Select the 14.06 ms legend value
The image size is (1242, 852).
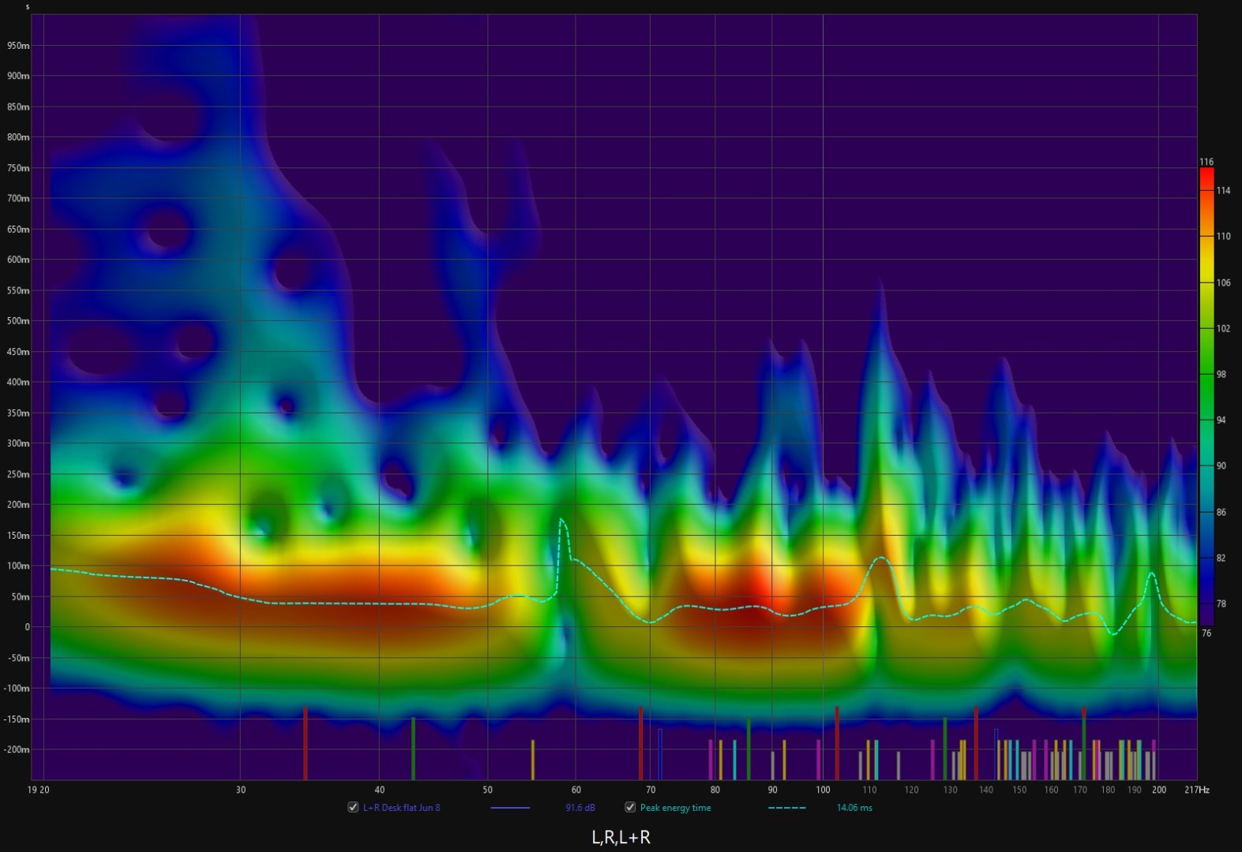[x=854, y=808]
